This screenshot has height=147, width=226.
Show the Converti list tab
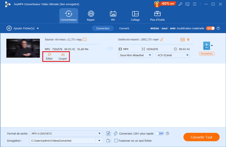click(x=124, y=28)
